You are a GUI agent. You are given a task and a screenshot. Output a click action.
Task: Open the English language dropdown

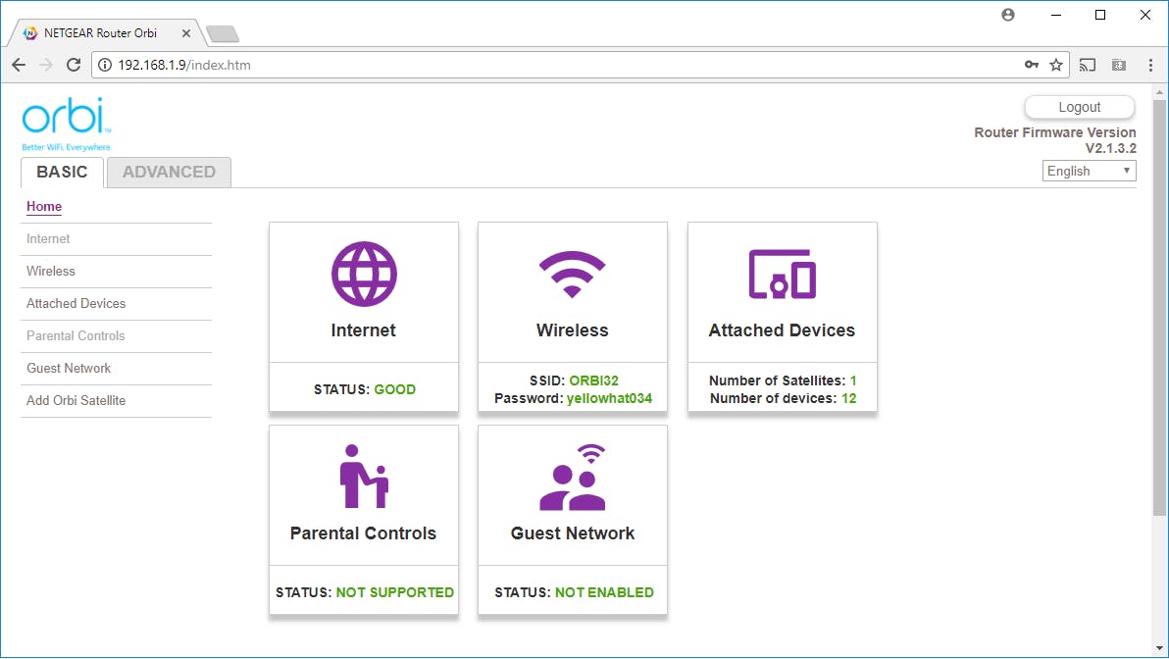click(x=1089, y=171)
